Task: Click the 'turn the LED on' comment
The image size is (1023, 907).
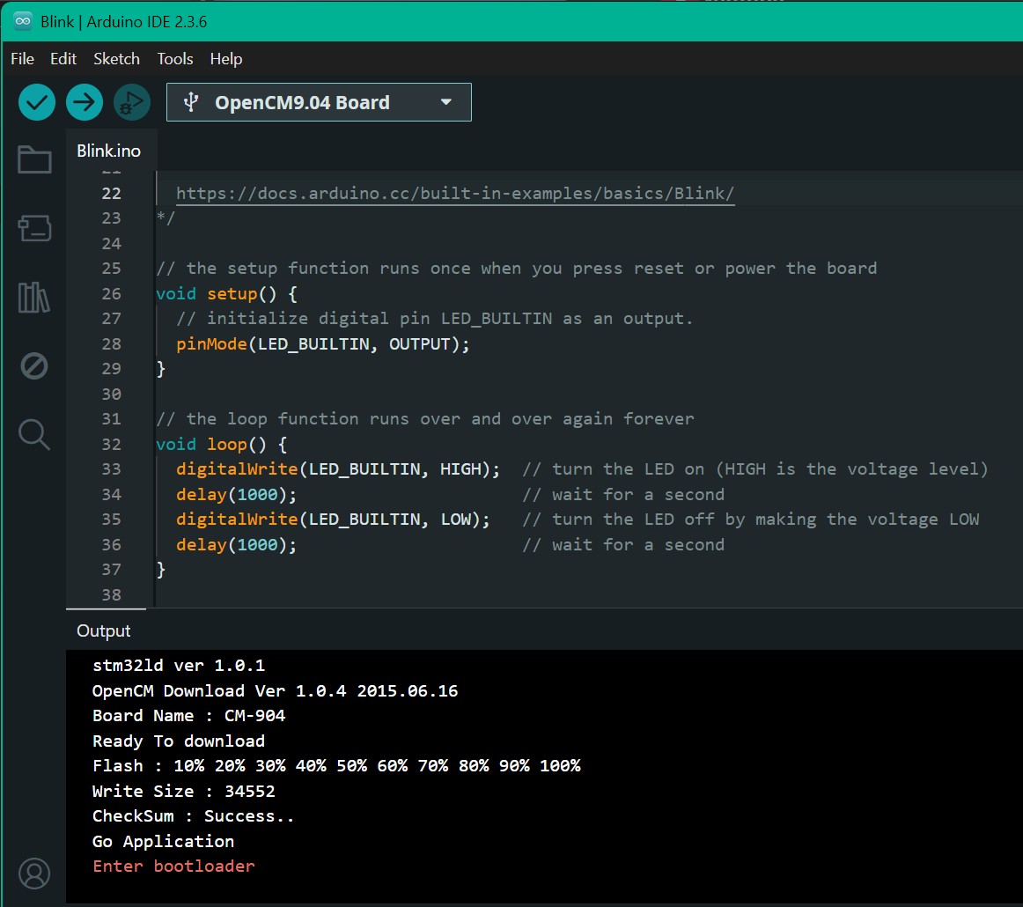Action: (754, 469)
